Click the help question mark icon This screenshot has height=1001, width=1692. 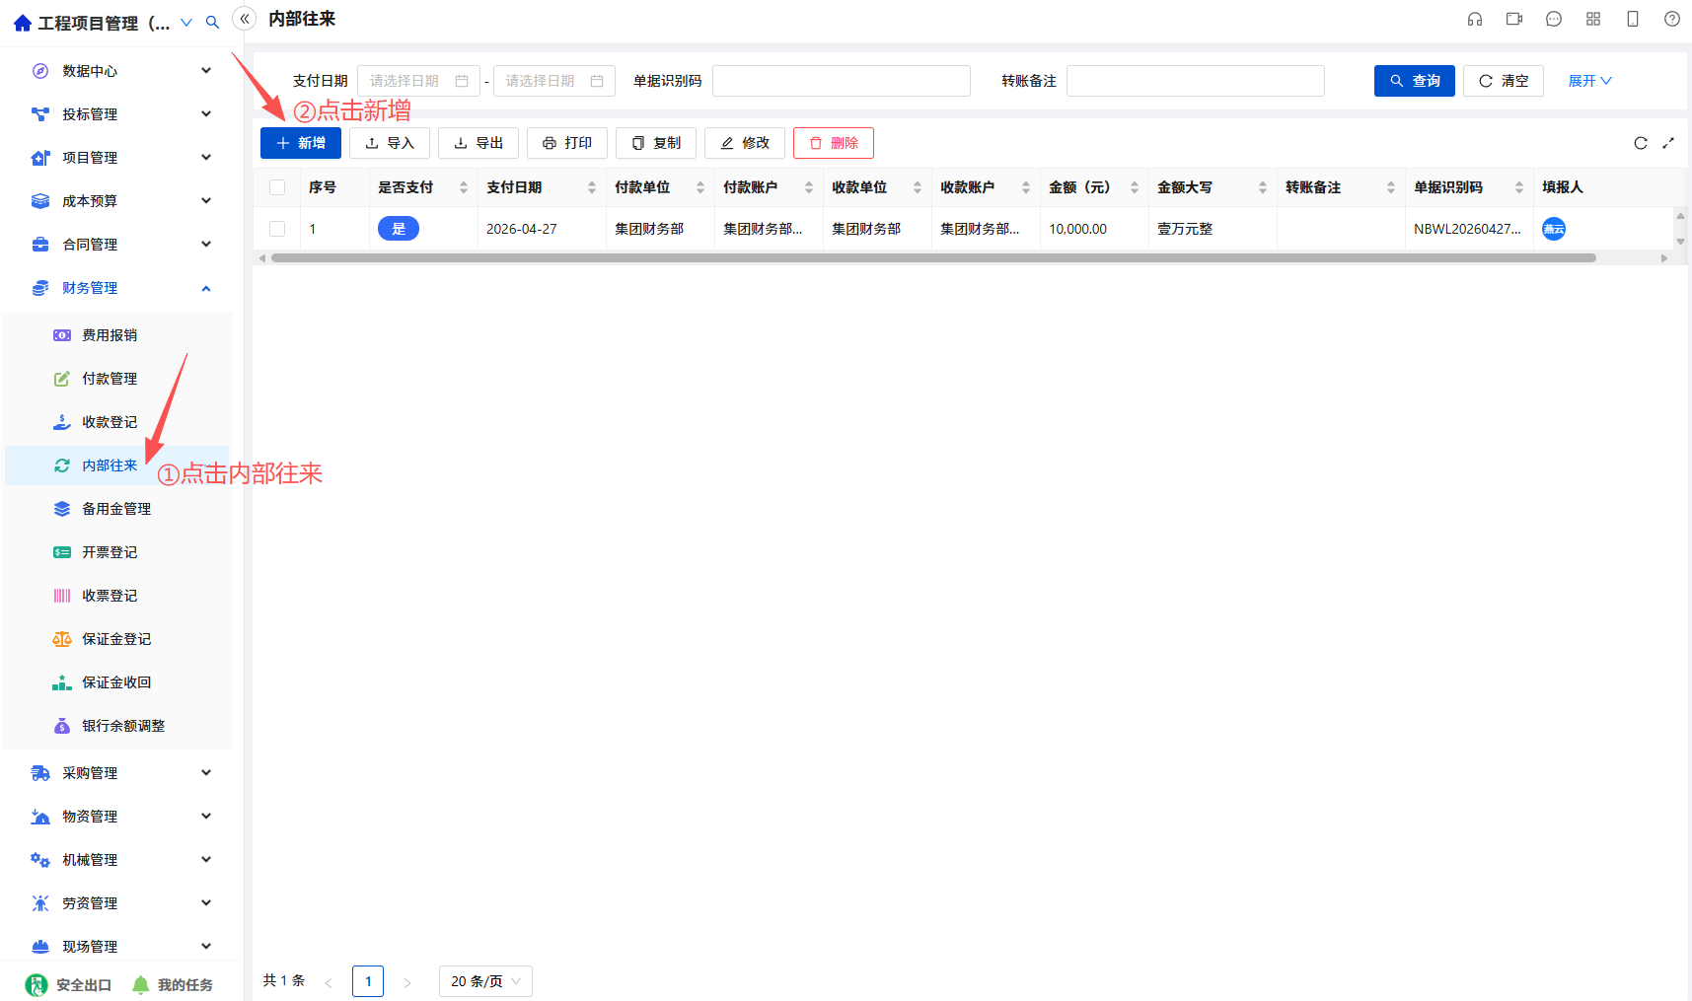(1672, 19)
